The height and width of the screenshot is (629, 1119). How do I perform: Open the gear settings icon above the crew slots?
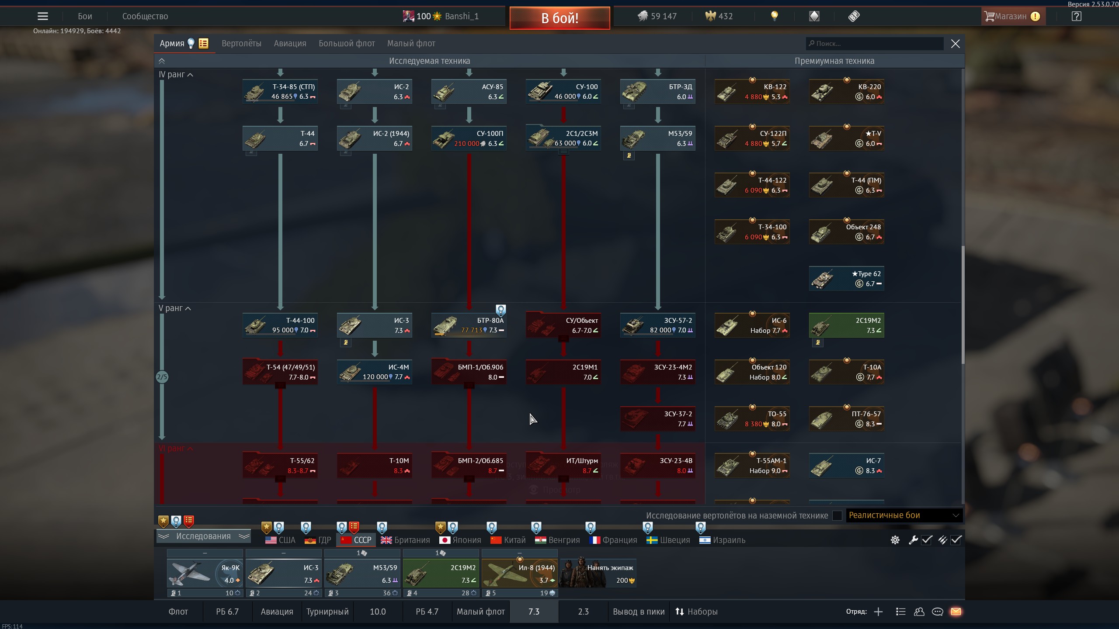(895, 540)
